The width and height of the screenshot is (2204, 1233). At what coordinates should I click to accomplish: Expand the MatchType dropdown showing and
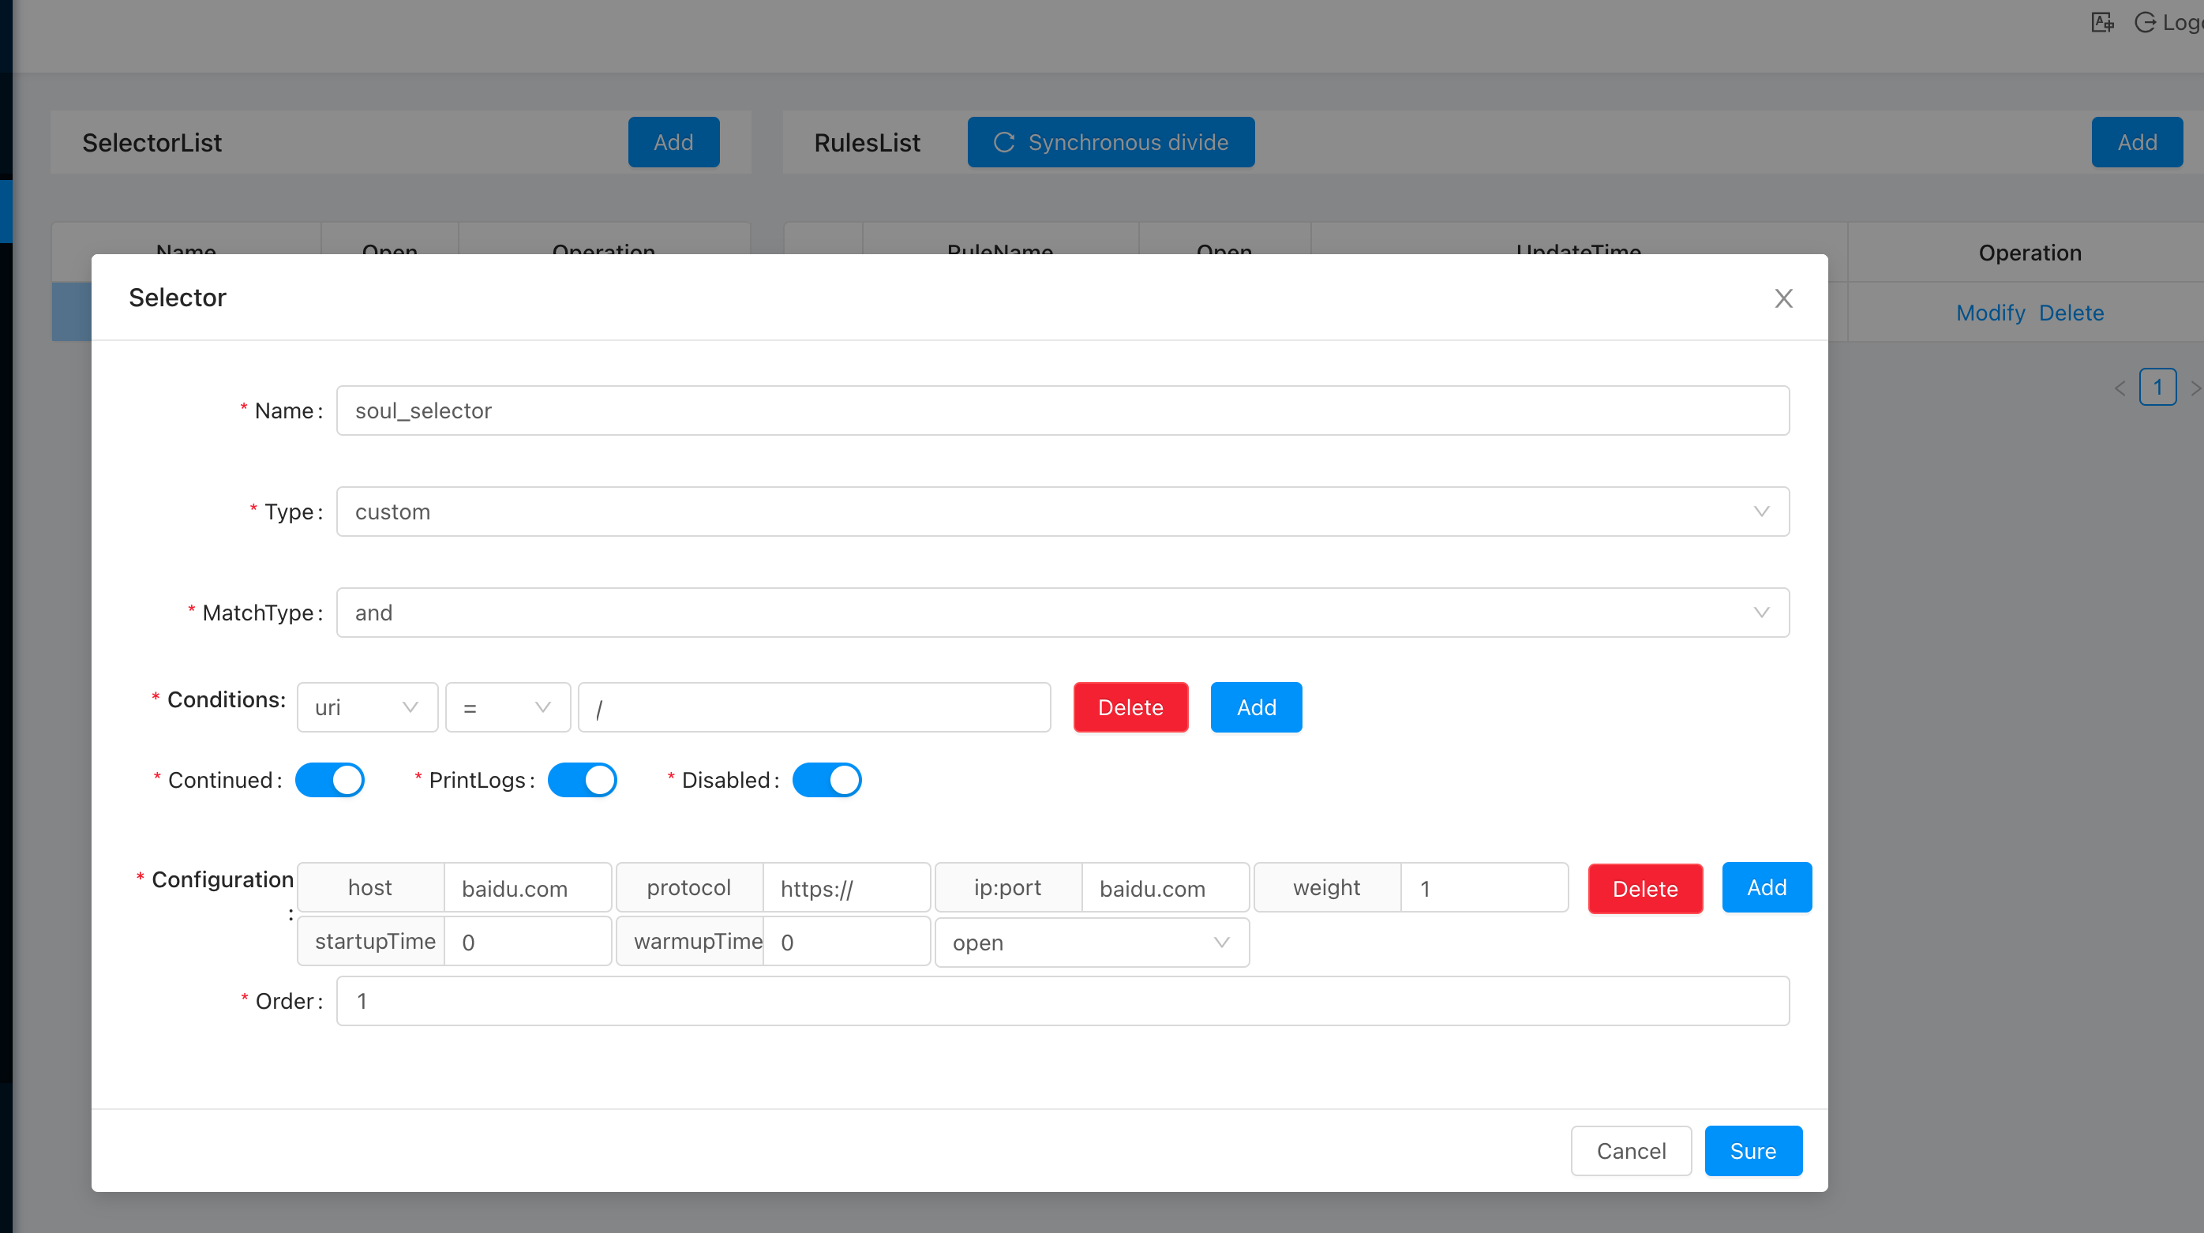click(1062, 613)
